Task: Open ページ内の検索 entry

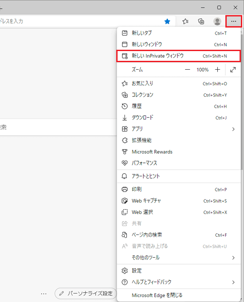Action: pyautogui.click(x=179, y=235)
